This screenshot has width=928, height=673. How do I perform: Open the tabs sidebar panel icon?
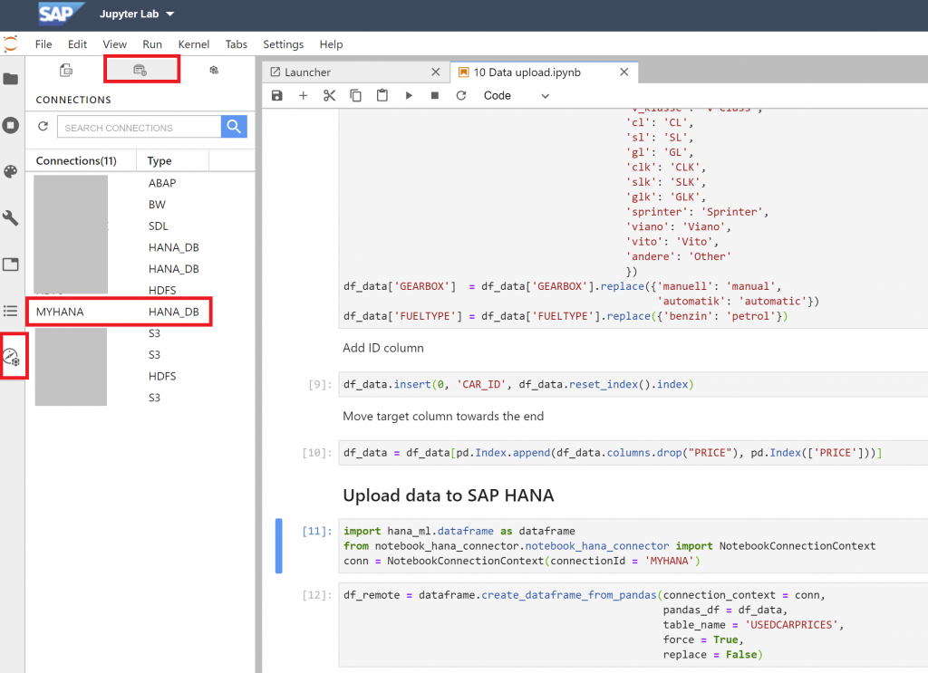click(11, 264)
